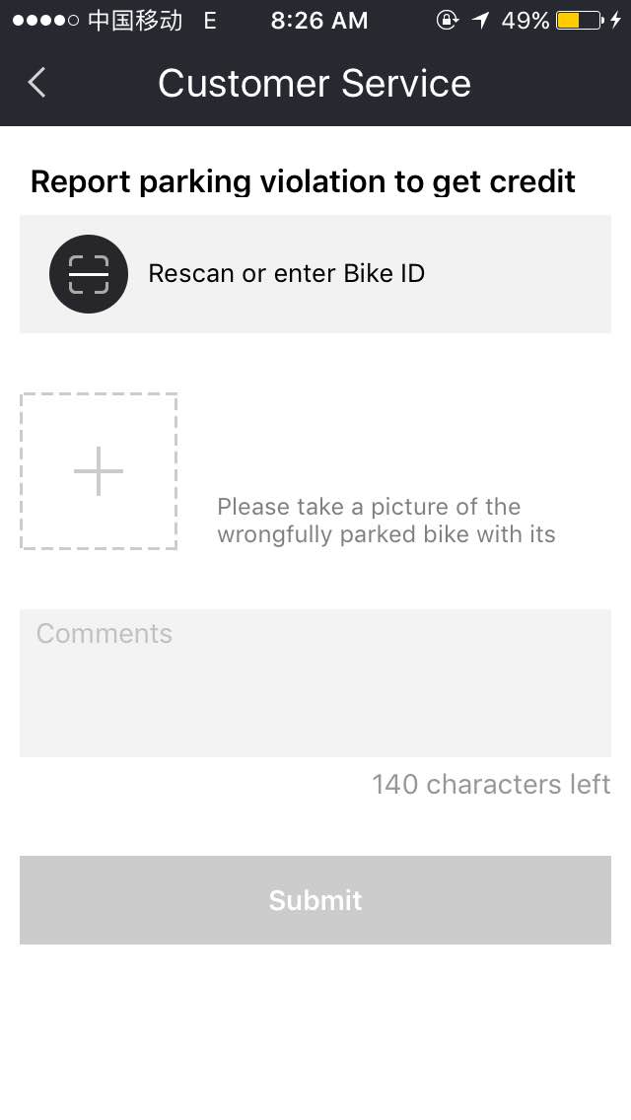631x1120 pixels.
Task: Tap the '140 characters left' counter
Action: point(491,784)
